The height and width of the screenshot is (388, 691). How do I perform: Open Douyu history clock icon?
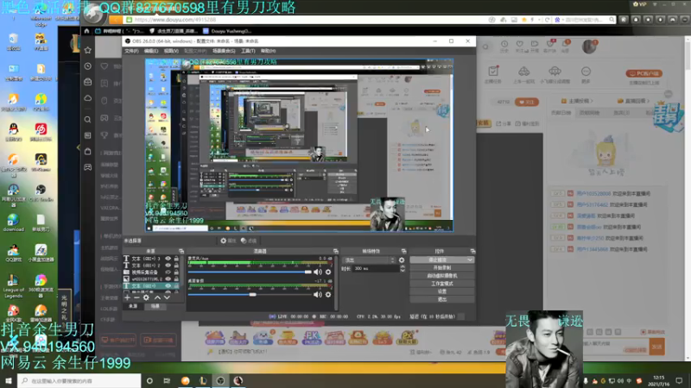point(504,46)
